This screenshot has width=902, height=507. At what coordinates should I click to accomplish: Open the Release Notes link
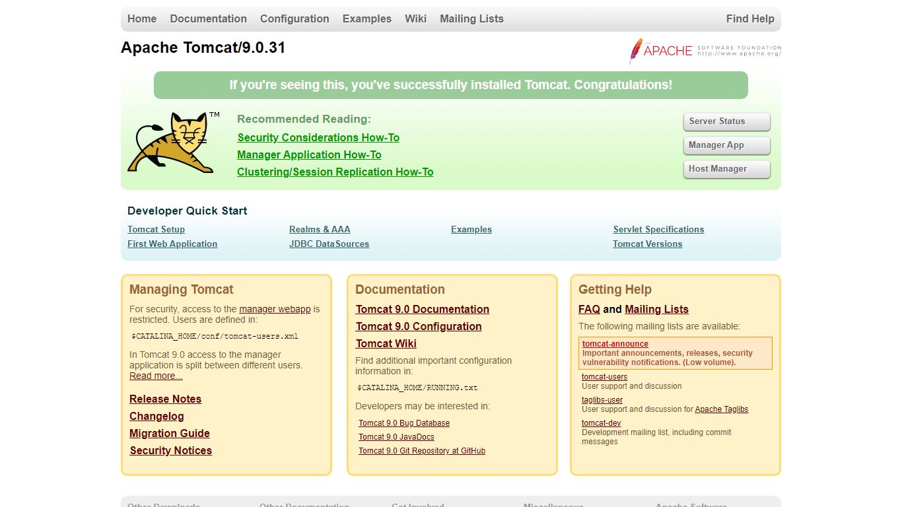[165, 399]
